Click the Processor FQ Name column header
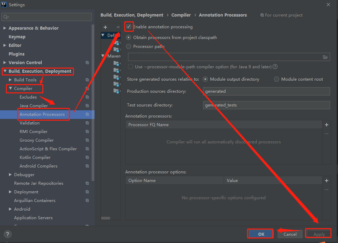Image resolution: width=338 pixels, height=243 pixels. tap(224, 125)
